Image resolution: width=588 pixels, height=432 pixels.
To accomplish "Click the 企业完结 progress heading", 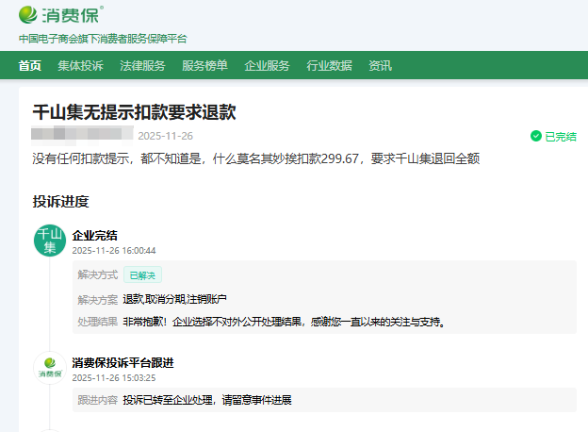I will click(95, 235).
